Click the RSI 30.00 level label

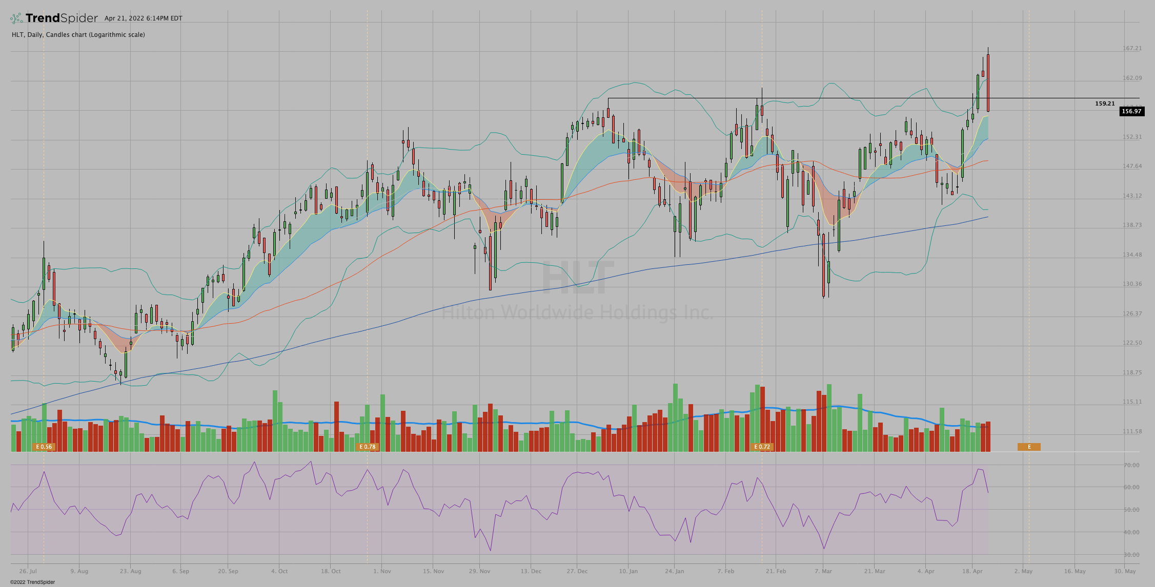tap(1131, 555)
